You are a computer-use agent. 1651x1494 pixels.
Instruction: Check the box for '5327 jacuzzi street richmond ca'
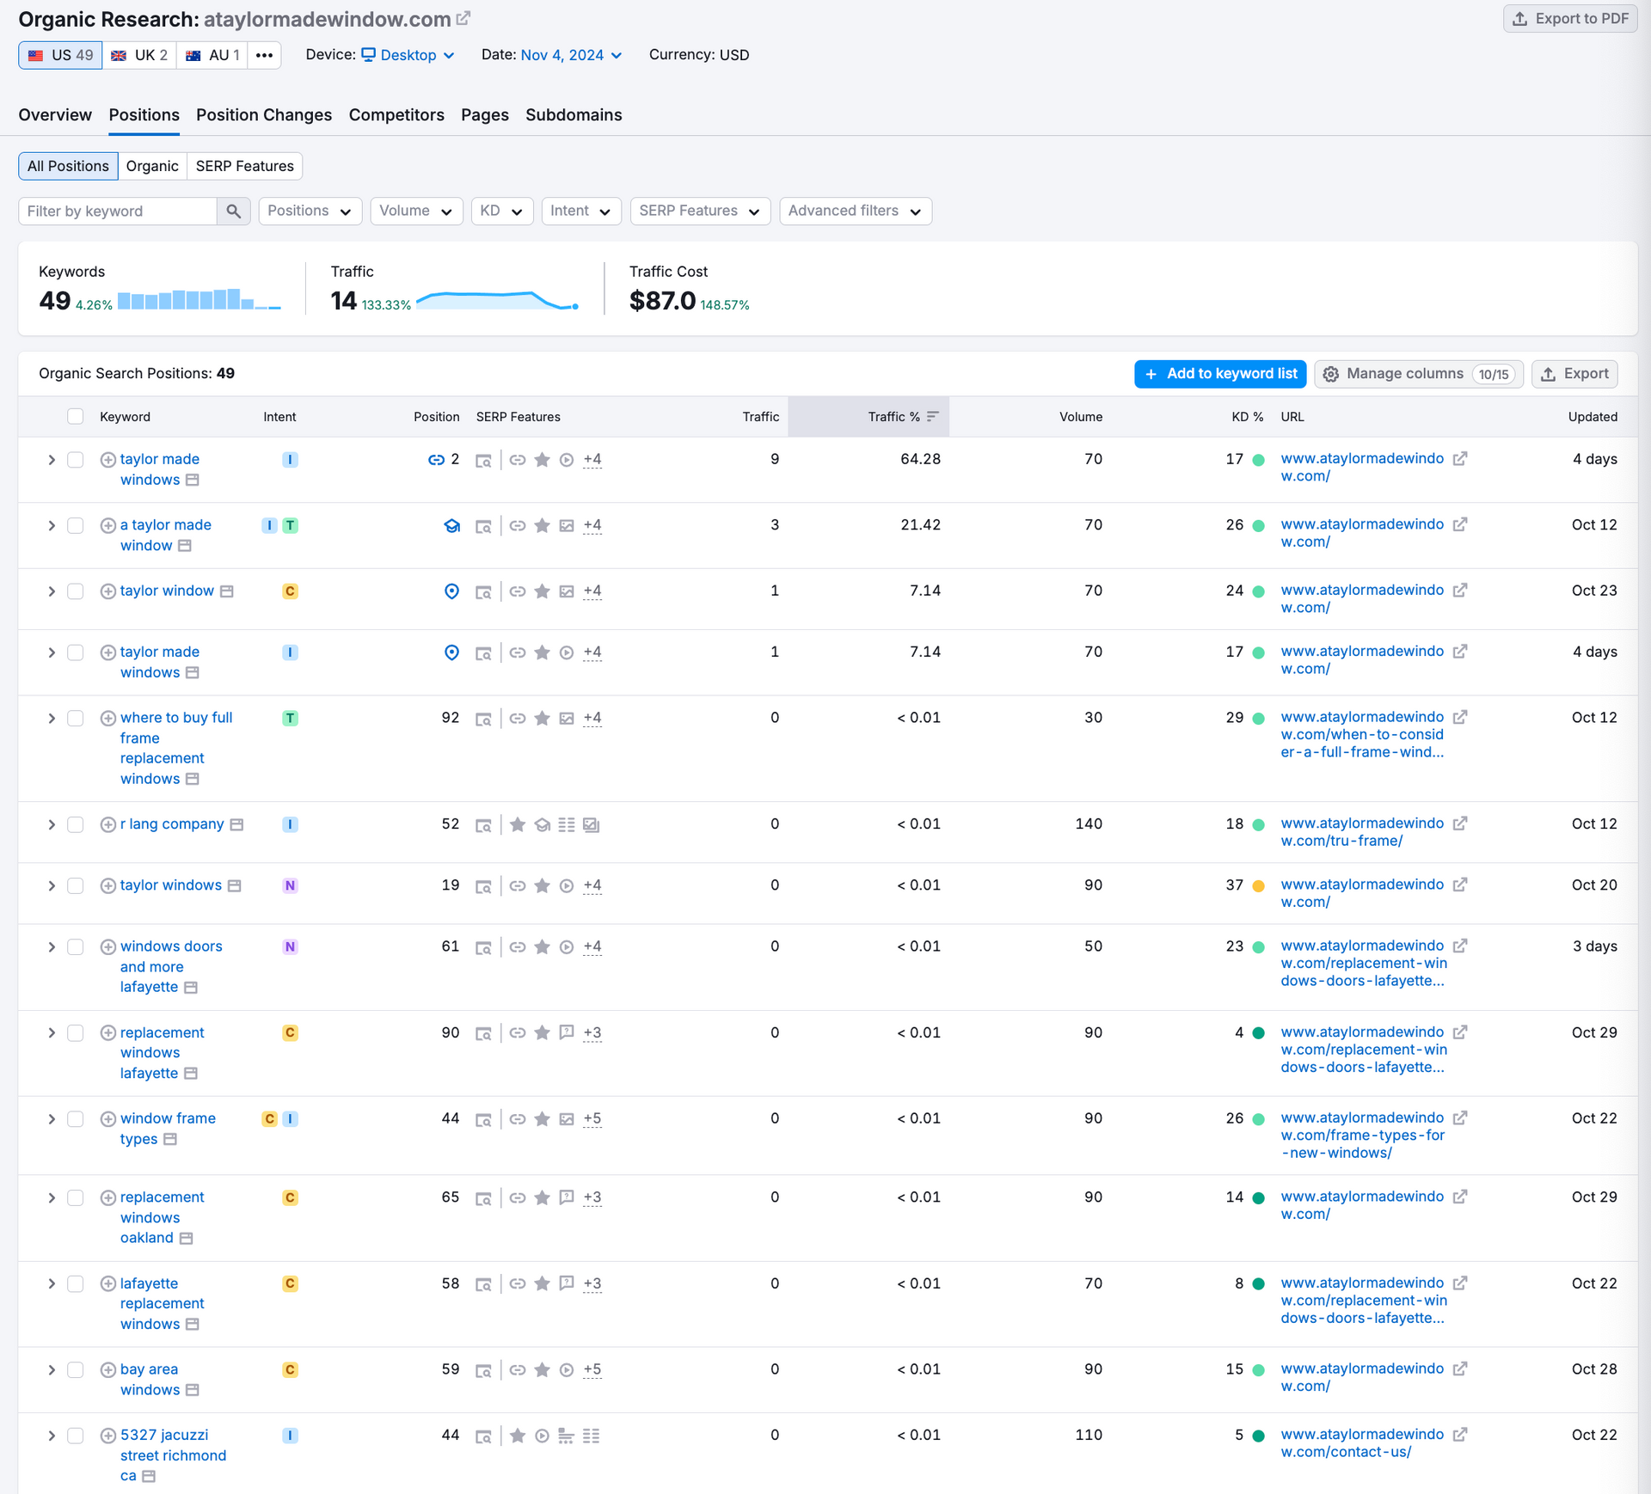[76, 1436]
